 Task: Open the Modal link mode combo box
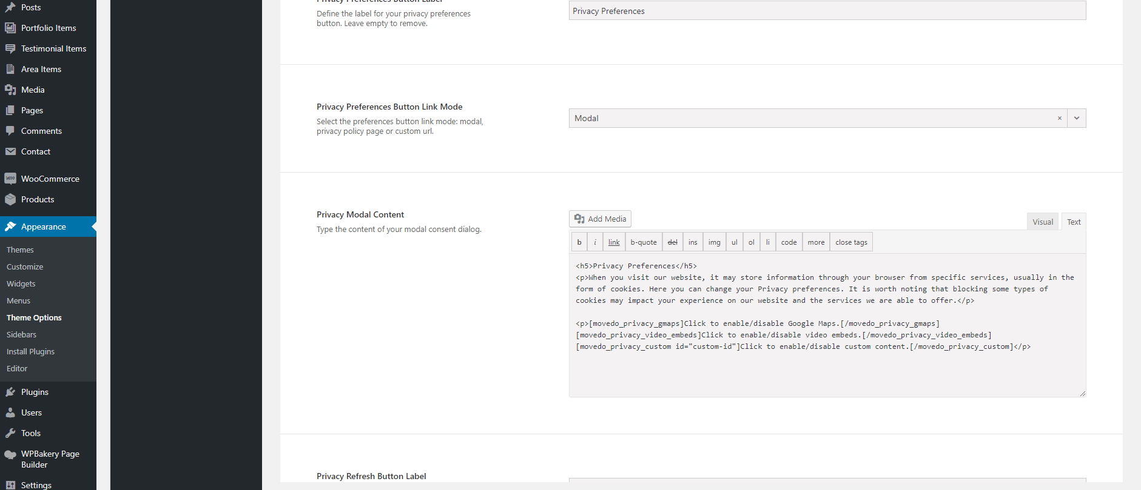tap(813, 118)
